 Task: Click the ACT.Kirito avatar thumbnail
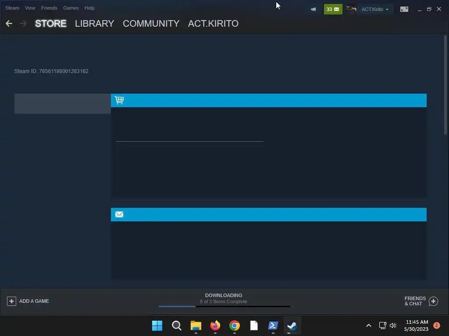351,9
